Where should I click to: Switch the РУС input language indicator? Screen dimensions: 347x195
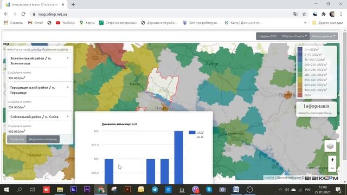coord(308,190)
